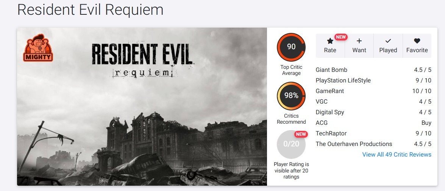
Task: Open the TechRaptor review
Action: [373, 133]
